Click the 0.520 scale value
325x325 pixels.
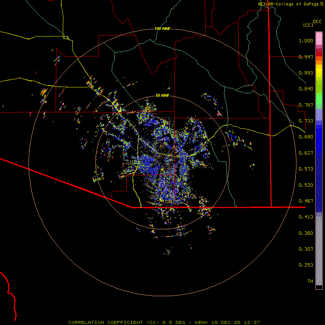coord(306,185)
